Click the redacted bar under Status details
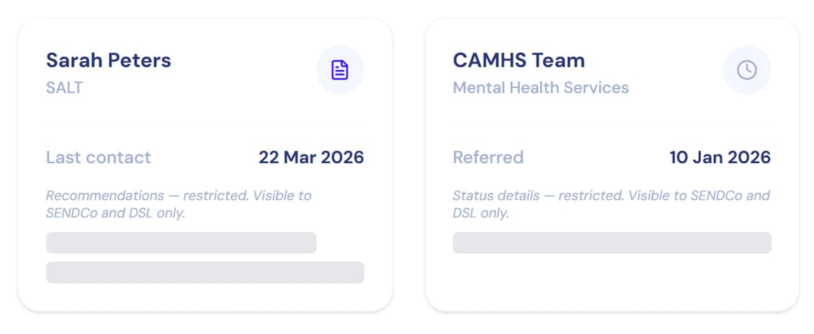Screen dimensions: 814x334 click(x=612, y=243)
